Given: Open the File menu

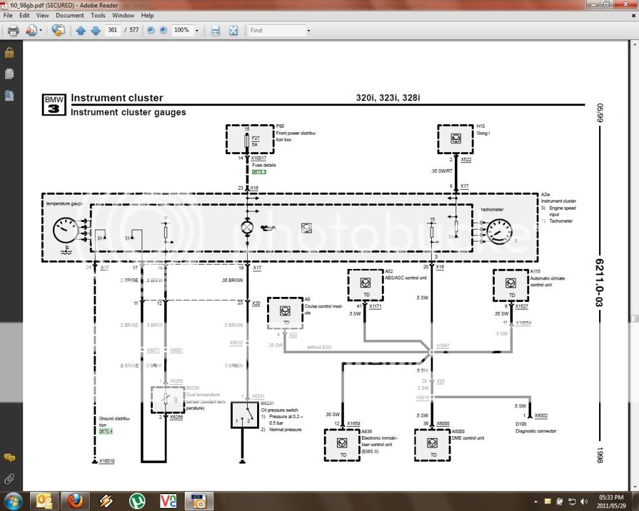Looking at the screenshot, I should (7, 15).
